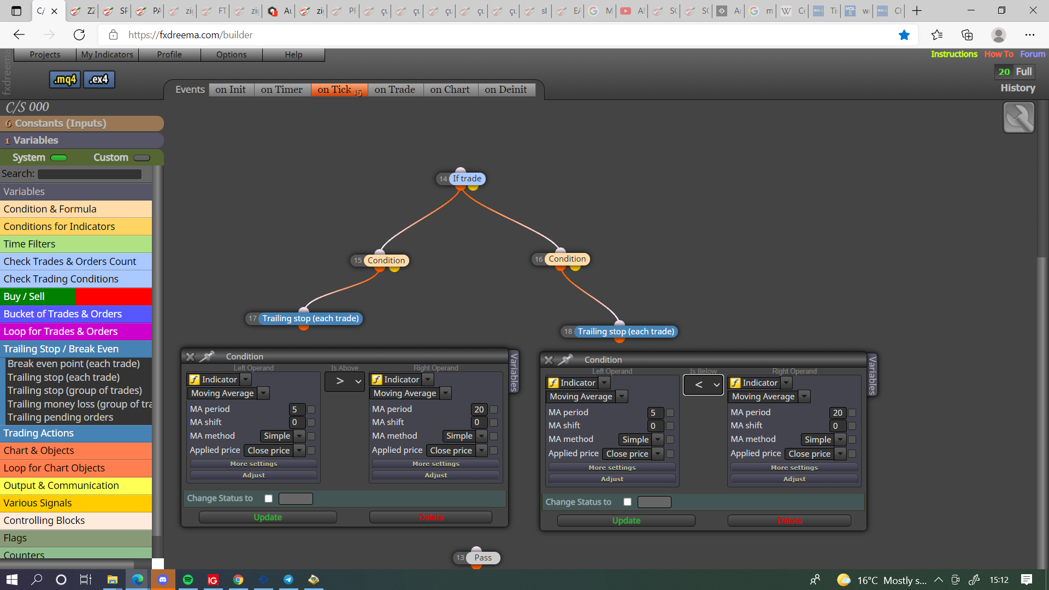The width and height of the screenshot is (1049, 590).
Task: Click right Adjust button in Is Below panel
Action: click(x=794, y=479)
